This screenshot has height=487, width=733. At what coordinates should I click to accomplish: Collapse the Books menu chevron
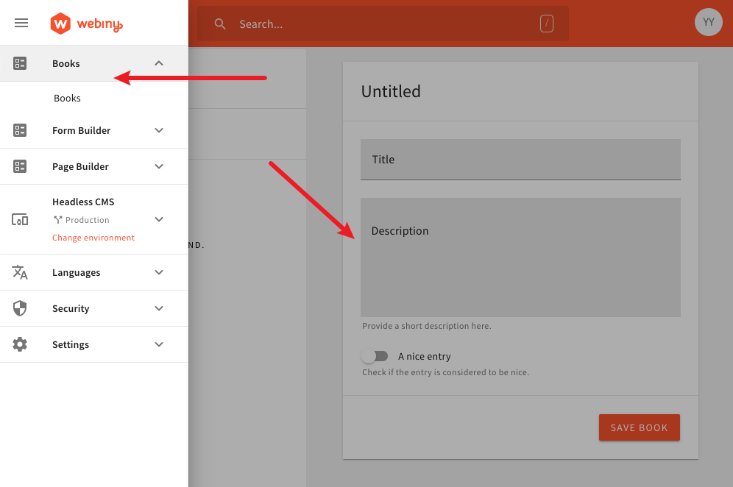tap(159, 63)
